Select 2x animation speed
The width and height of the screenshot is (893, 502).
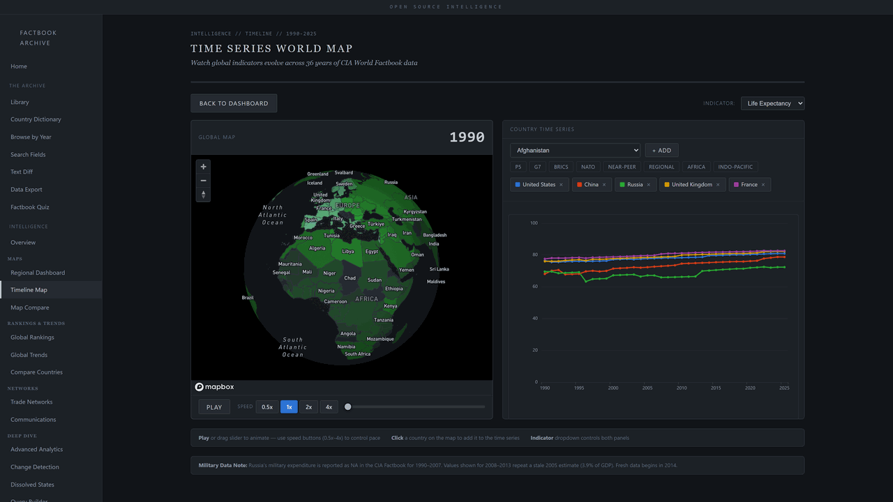(309, 407)
